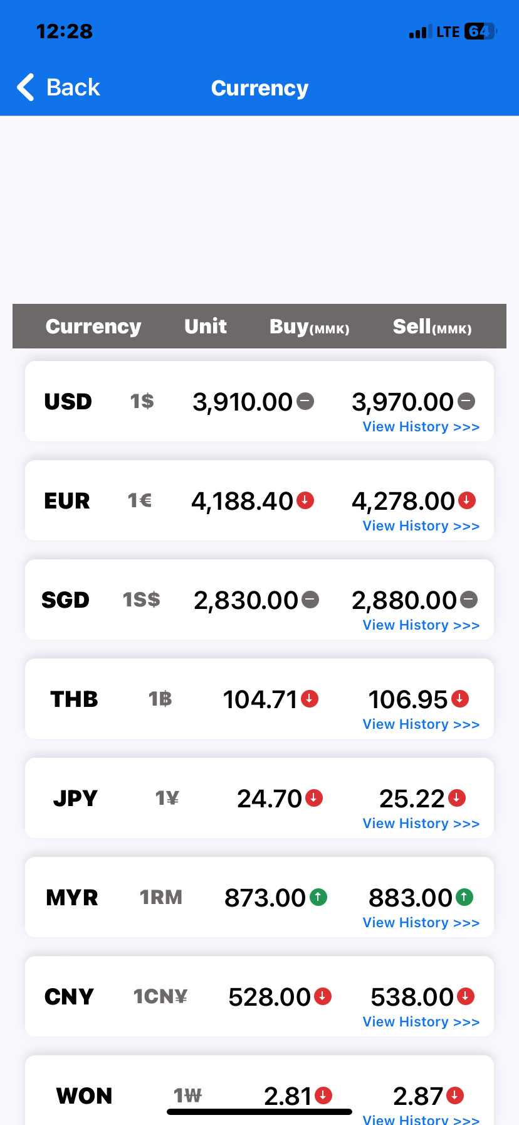Viewport: 519px width, 1125px height.
Task: Open View History for USD
Action: click(x=421, y=427)
